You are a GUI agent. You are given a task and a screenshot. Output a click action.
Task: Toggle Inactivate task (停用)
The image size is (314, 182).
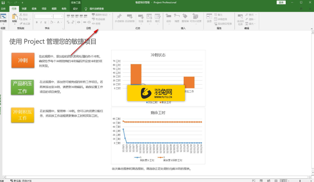96,23
